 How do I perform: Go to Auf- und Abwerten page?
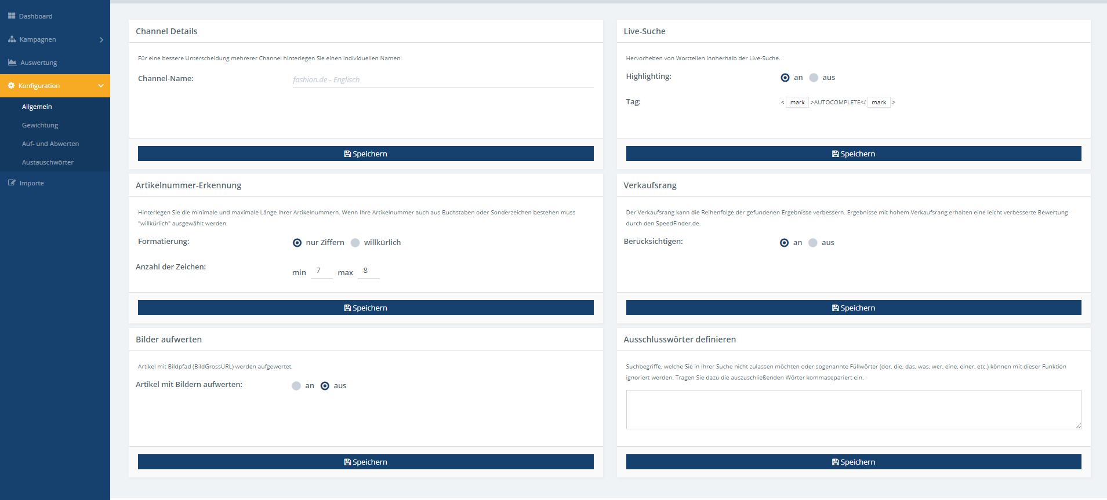click(50, 144)
